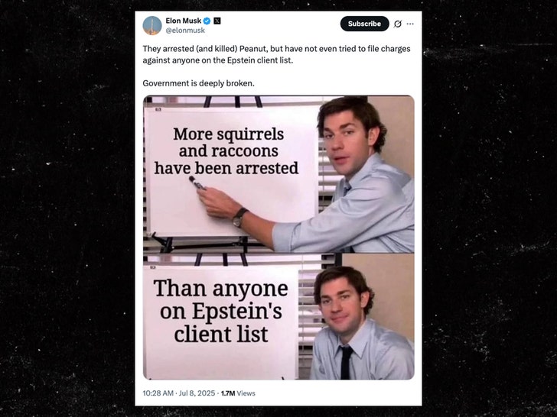557x417 pixels.
Task: Open the three-dot more options menu
Action: click(x=410, y=24)
